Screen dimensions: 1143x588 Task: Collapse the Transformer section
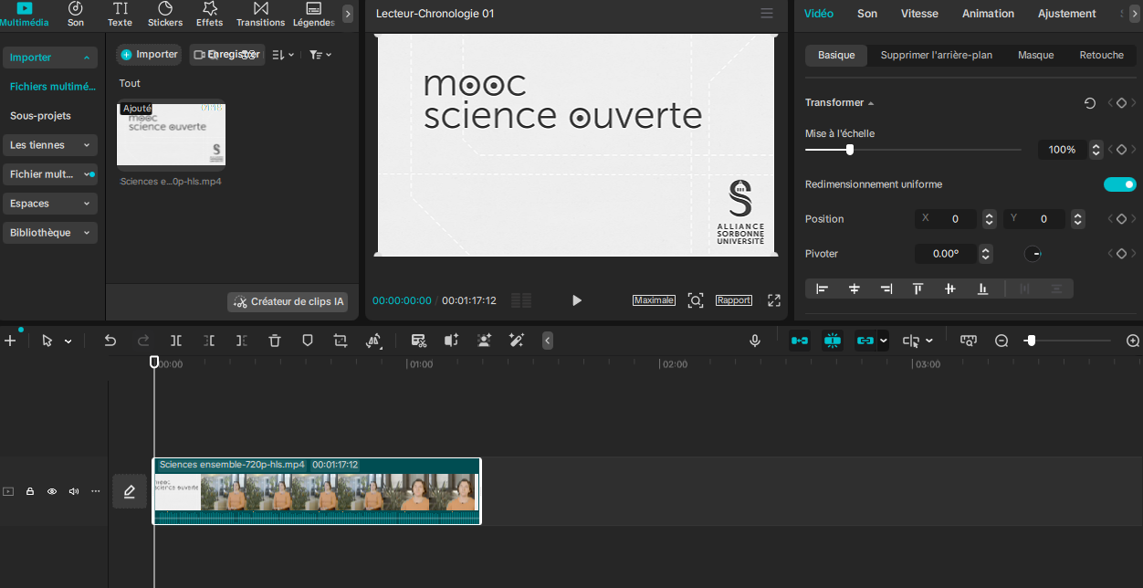coord(870,103)
